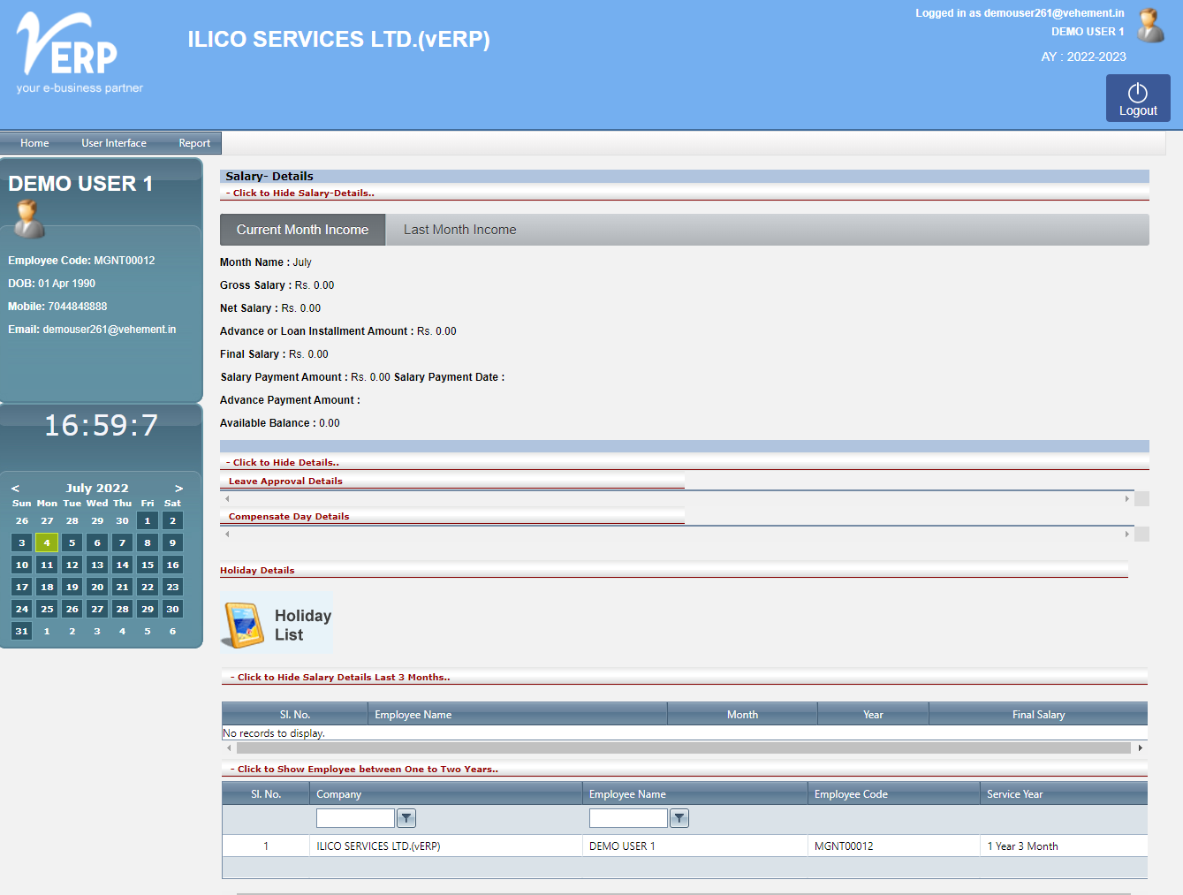The height and width of the screenshot is (895, 1183).
Task: Click the last 3 months salary grid scrollbar track
Action: pyautogui.click(x=684, y=748)
